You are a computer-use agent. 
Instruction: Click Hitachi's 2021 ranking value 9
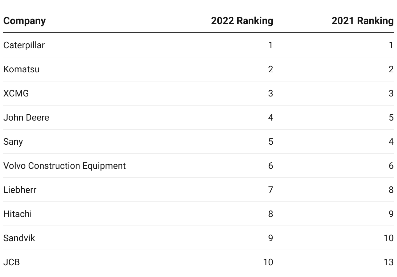pyautogui.click(x=391, y=214)
